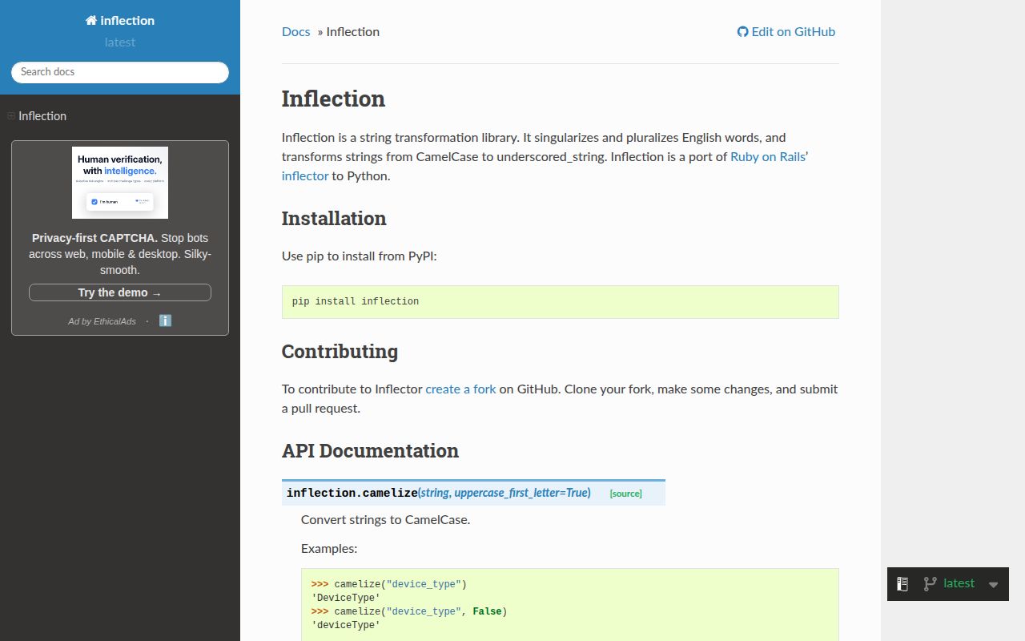The width and height of the screenshot is (1025, 641).
Task: Follow the create a fork link
Action: pos(460,389)
